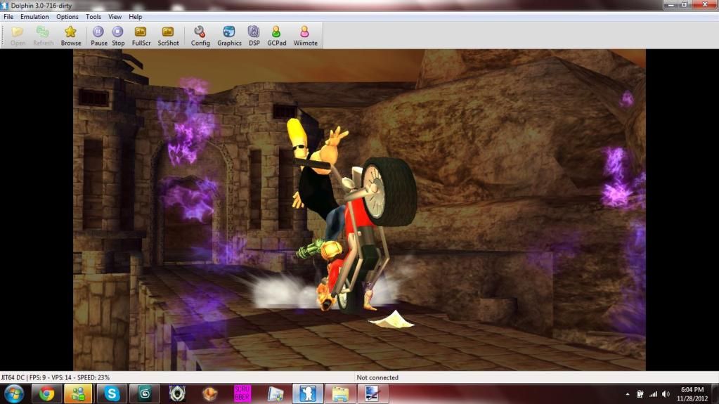Open the orange box taskbar app
This screenshot has width=719, height=404.
click(x=209, y=393)
